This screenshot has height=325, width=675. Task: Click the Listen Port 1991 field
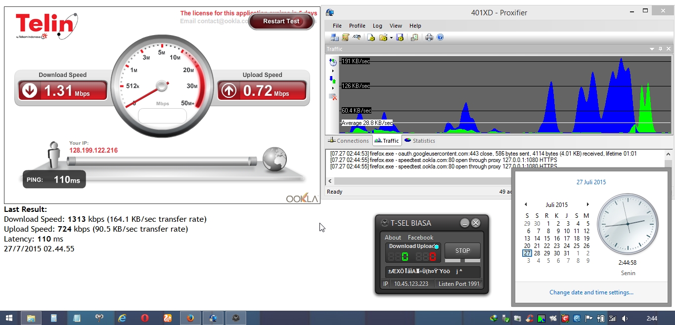(459, 284)
